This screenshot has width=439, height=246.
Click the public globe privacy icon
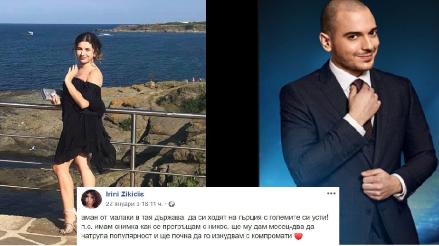(x=172, y=204)
